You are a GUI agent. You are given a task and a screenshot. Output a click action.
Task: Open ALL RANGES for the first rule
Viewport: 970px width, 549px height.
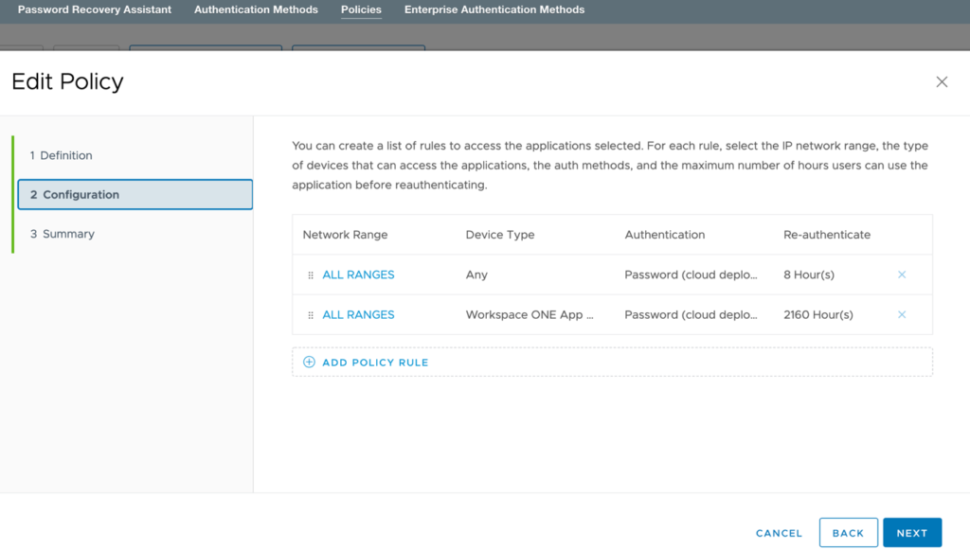click(x=358, y=274)
